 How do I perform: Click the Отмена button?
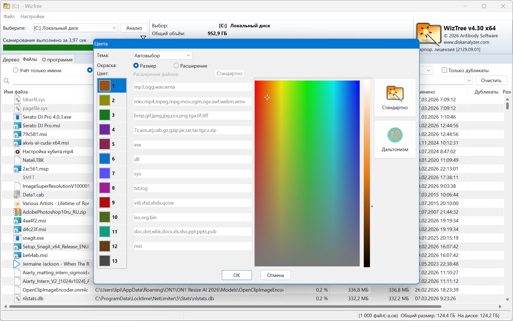coord(275,275)
